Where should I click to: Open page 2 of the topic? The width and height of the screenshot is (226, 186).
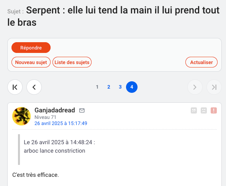tap(109, 87)
